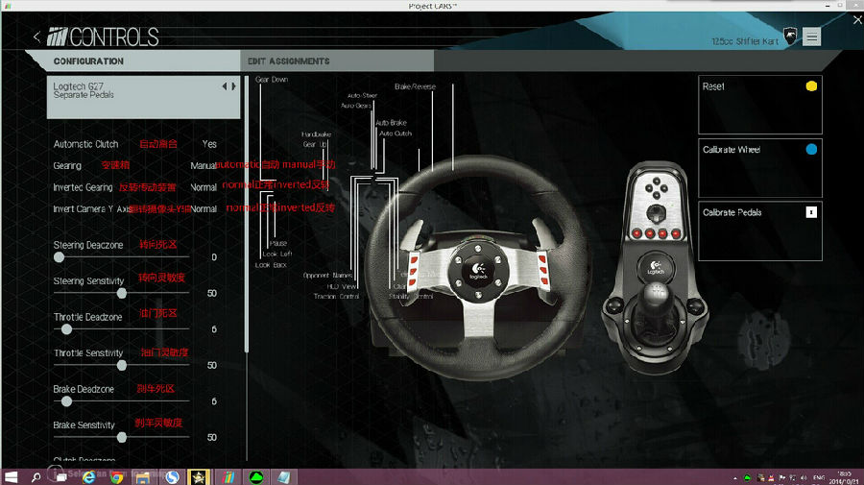Click the Throttle Deadzone value 6
The image size is (864, 485).
click(214, 329)
